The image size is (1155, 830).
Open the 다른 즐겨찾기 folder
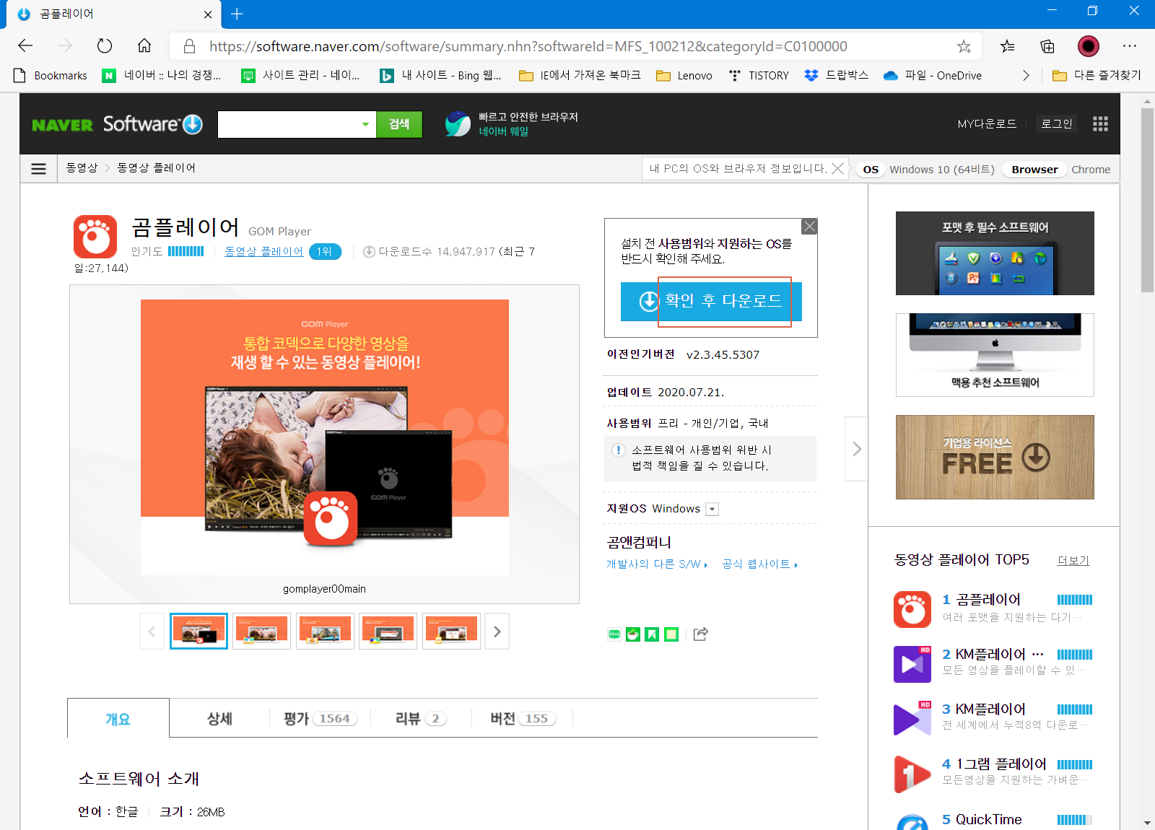pyautogui.click(x=1097, y=75)
